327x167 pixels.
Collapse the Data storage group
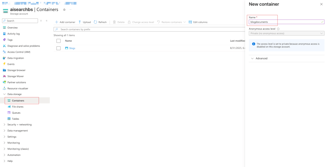point(4,94)
